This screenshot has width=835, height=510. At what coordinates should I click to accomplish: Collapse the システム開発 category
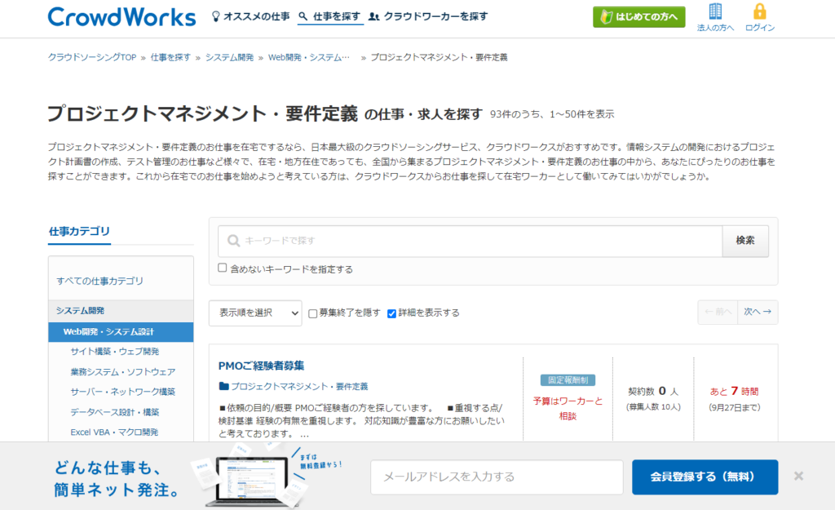(80, 311)
